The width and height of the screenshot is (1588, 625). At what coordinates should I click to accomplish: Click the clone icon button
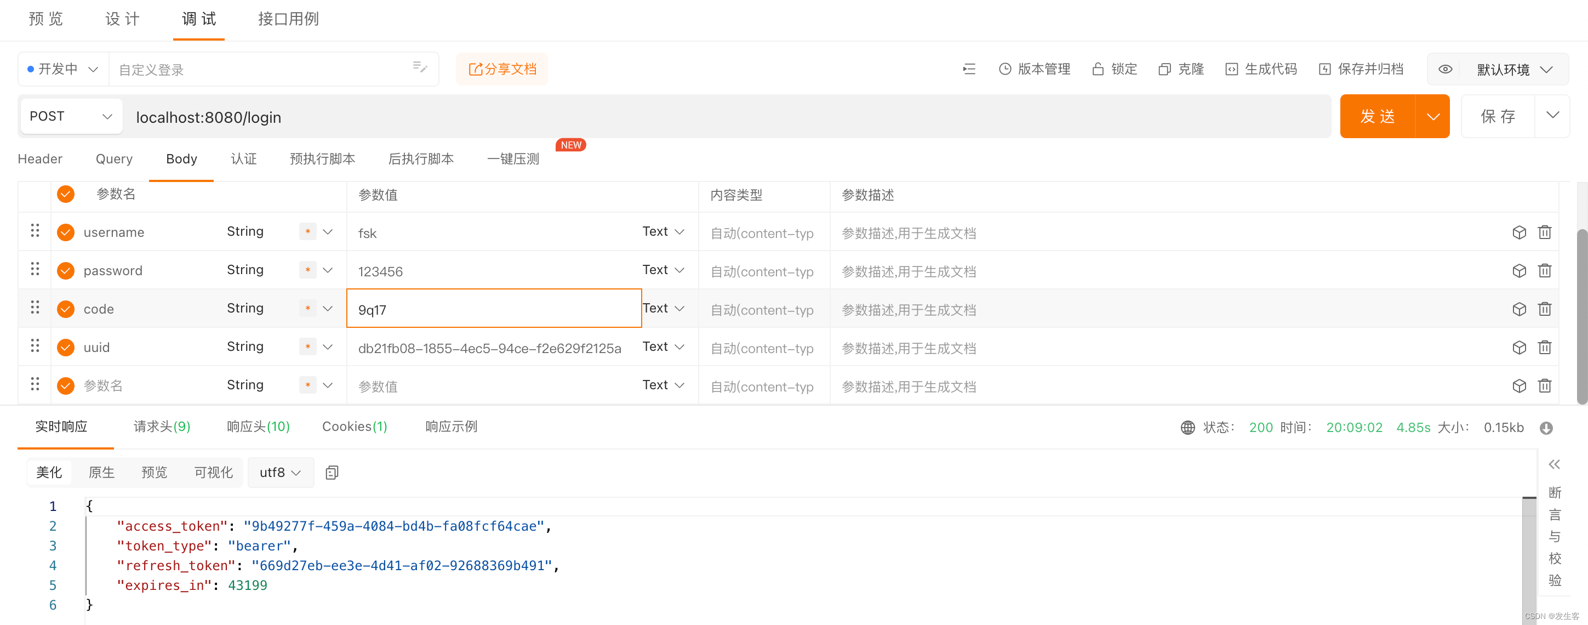pyautogui.click(x=1164, y=69)
